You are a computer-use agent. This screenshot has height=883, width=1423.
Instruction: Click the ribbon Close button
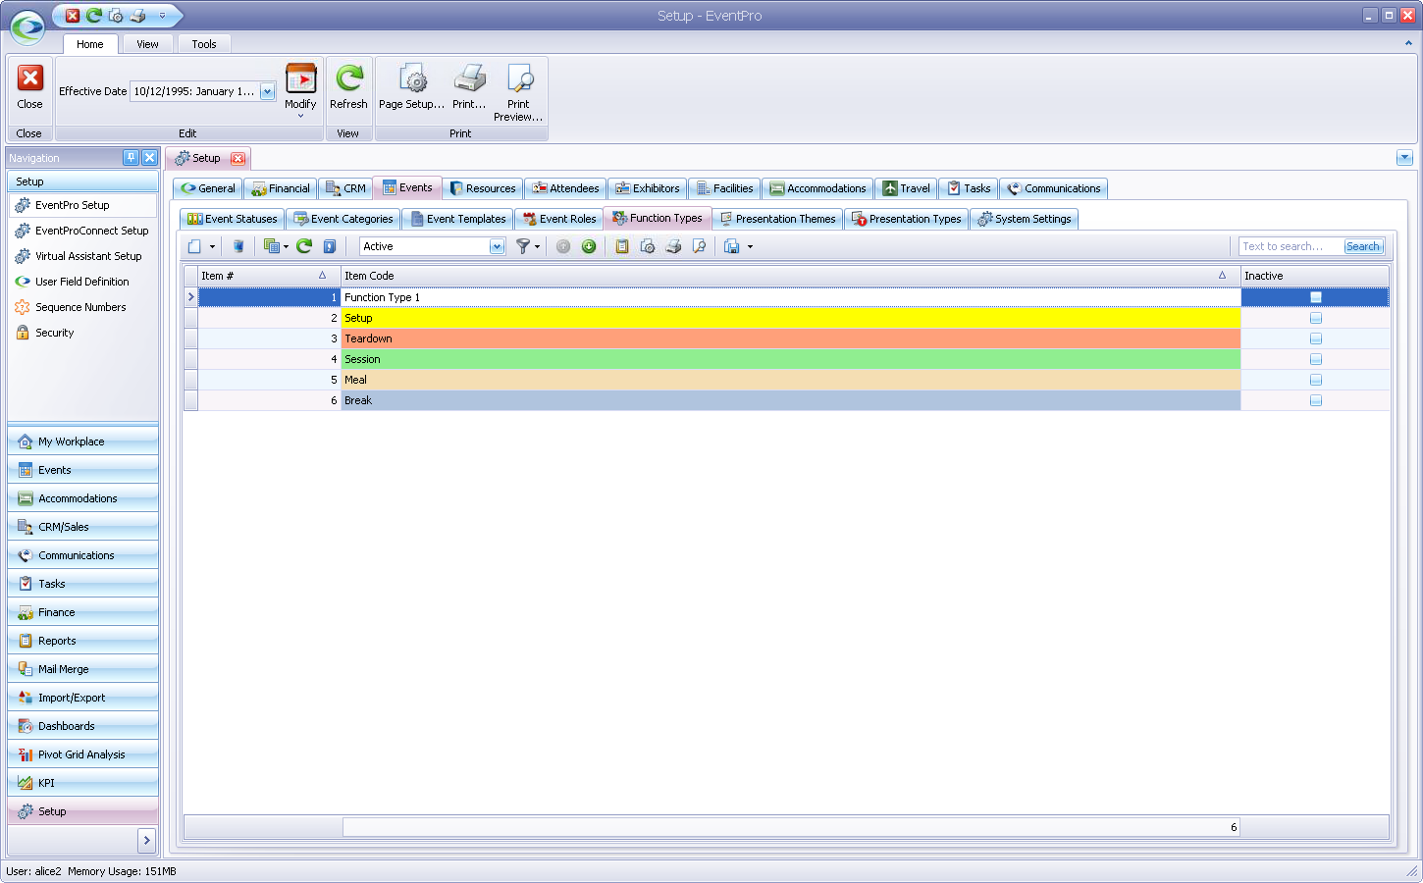tap(30, 89)
